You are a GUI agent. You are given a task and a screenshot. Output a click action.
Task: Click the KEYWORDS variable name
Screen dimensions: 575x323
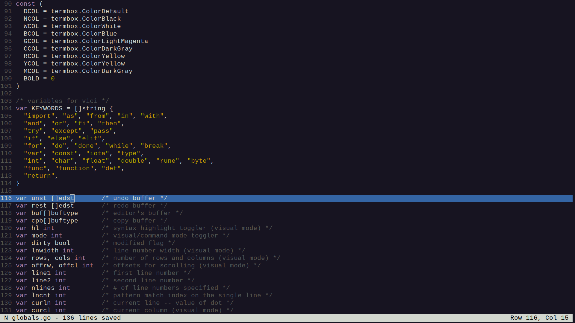[47, 109]
